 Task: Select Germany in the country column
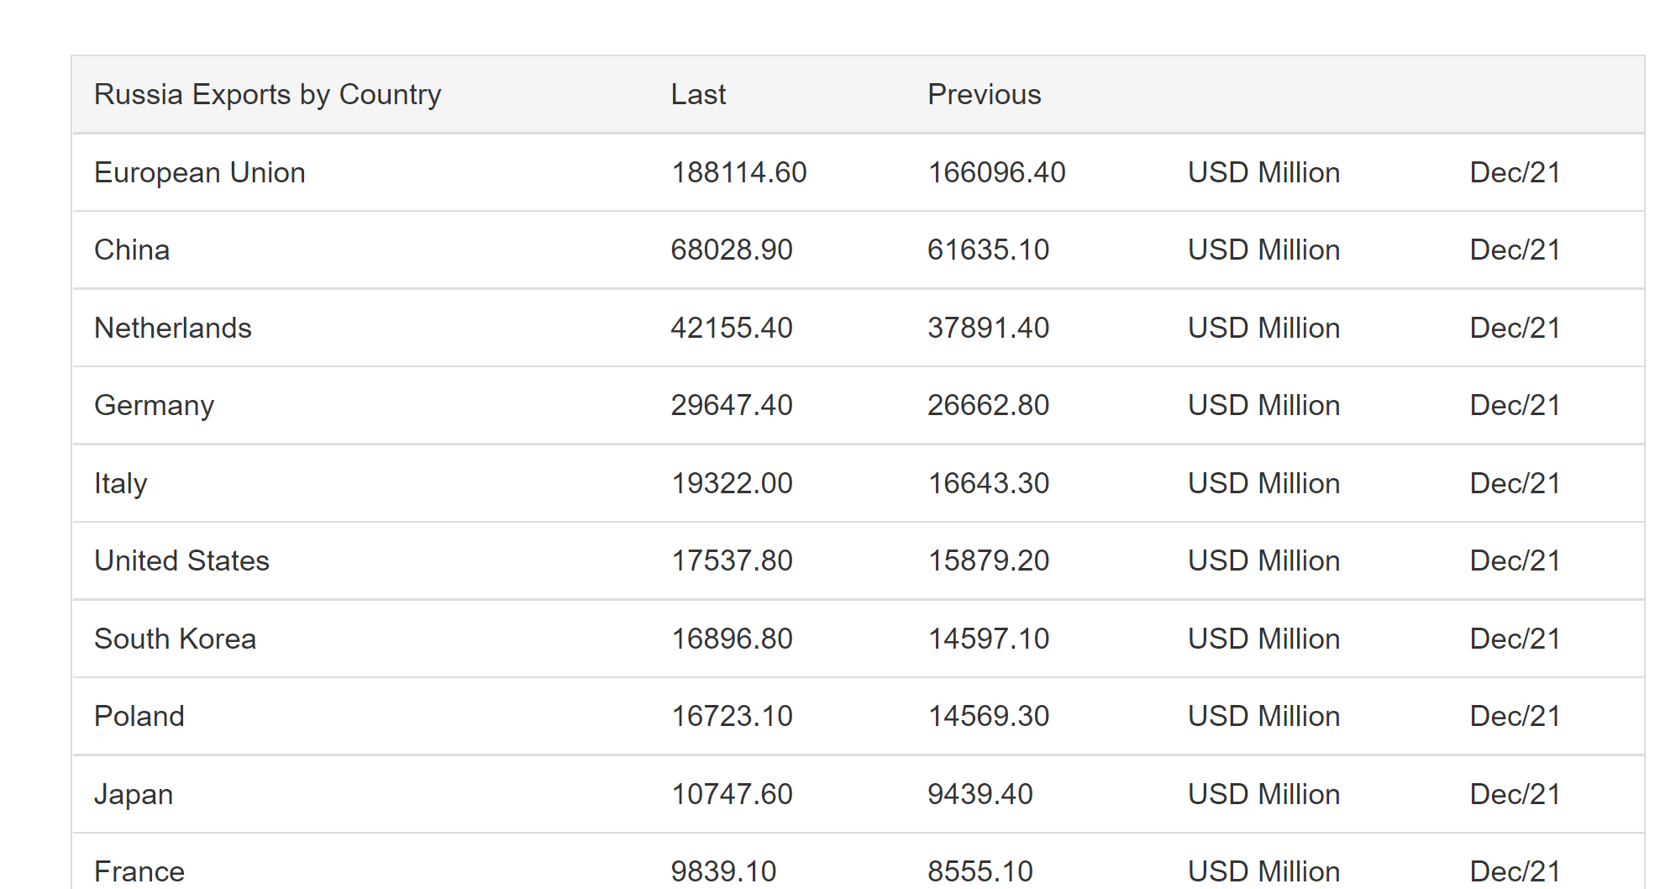click(154, 406)
